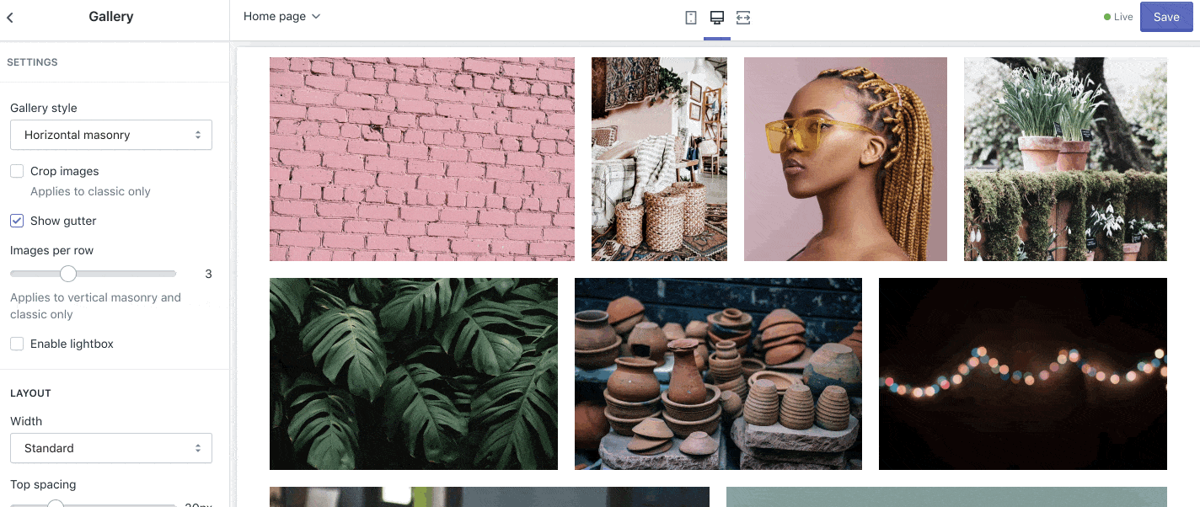Click the green Live status indicator

(1118, 17)
